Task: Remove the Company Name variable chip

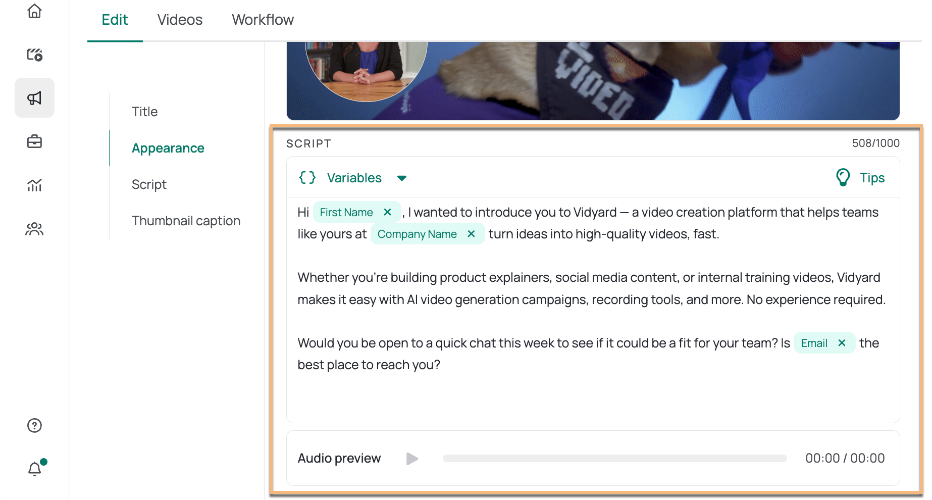Action: click(471, 234)
